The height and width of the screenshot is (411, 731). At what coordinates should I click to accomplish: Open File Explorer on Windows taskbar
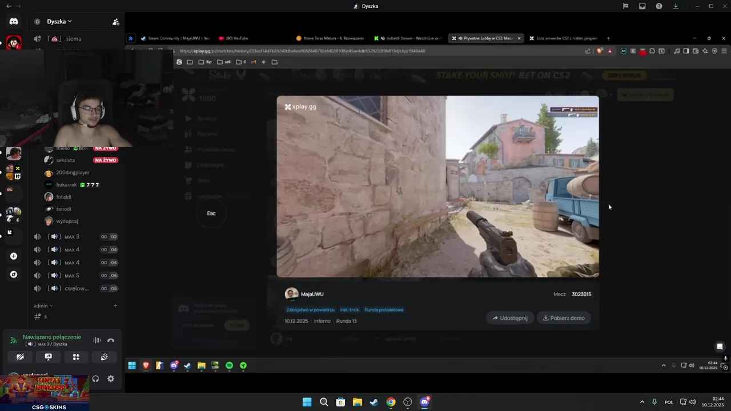tap(357, 402)
